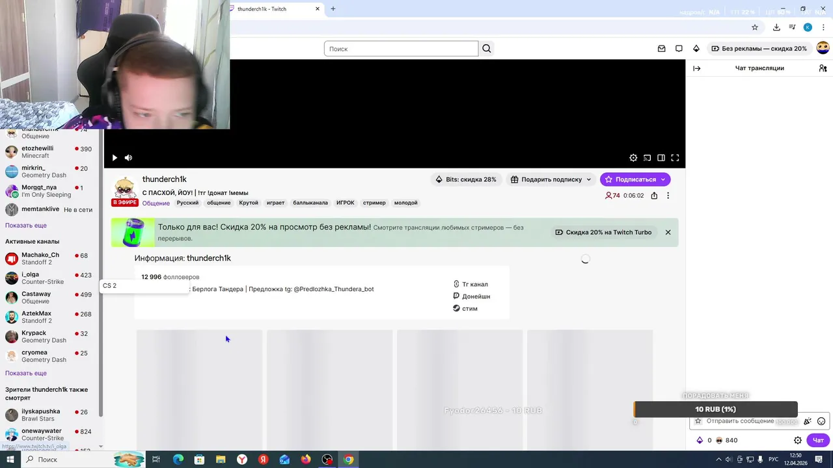Screen dimensions: 833x468
Task: Select the thunderch1k - Twitch tab
Action: click(274, 9)
